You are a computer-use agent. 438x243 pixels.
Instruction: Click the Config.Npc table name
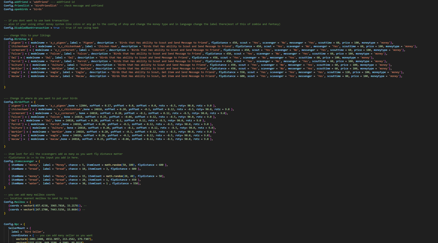tap(12, 224)
